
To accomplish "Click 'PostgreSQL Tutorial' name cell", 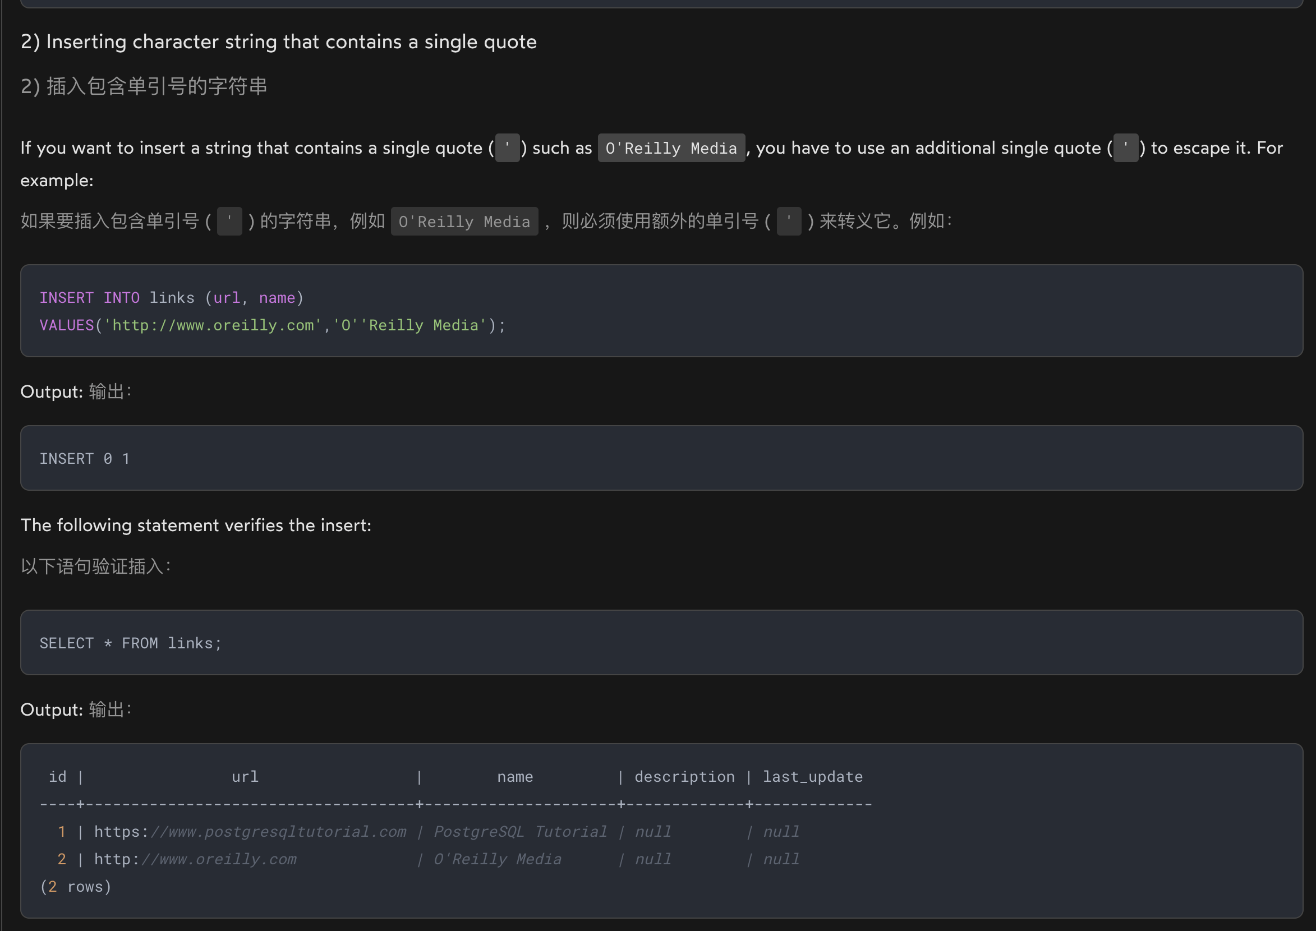I will tap(521, 832).
